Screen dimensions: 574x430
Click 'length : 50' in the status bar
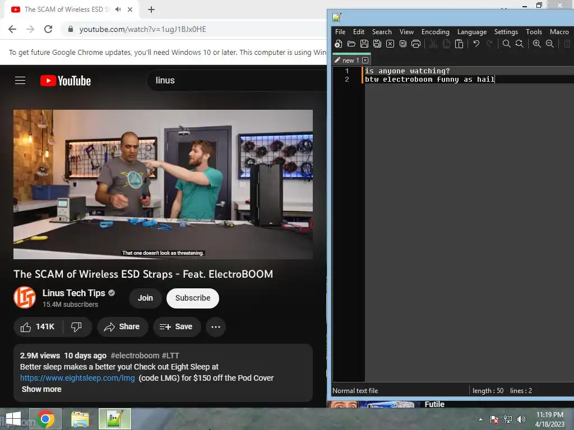(488, 390)
